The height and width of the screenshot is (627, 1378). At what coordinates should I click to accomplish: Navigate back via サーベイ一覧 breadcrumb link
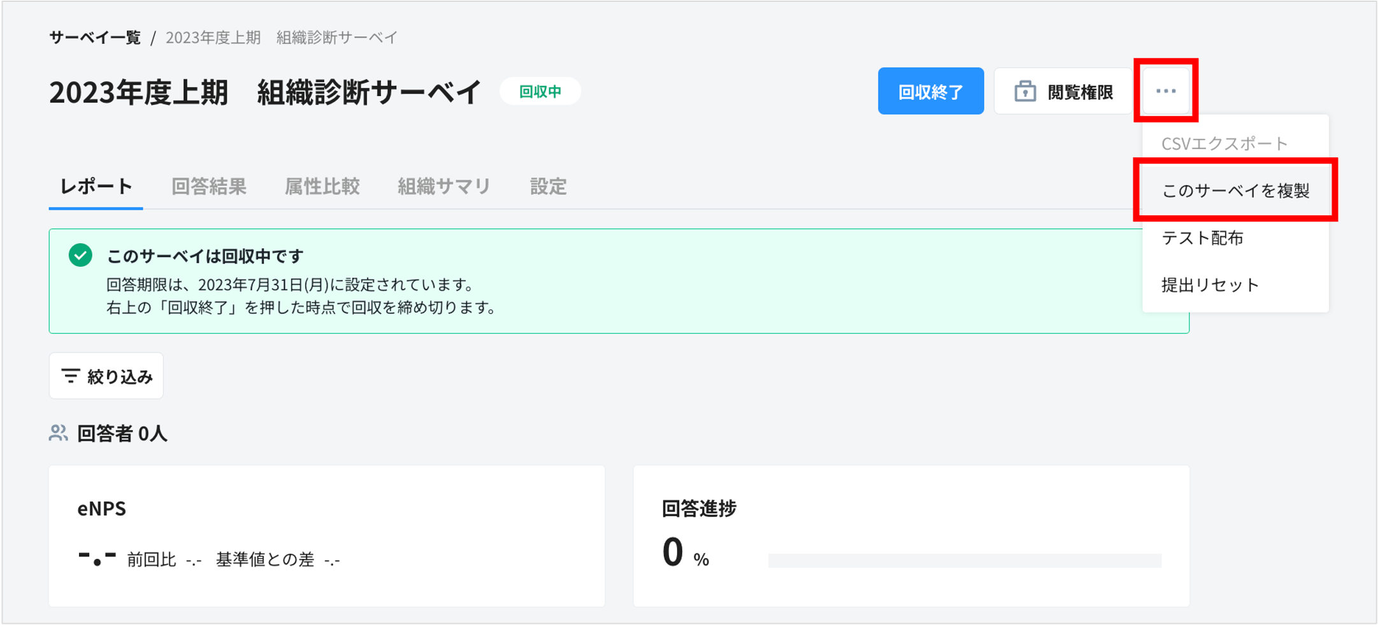tap(93, 37)
